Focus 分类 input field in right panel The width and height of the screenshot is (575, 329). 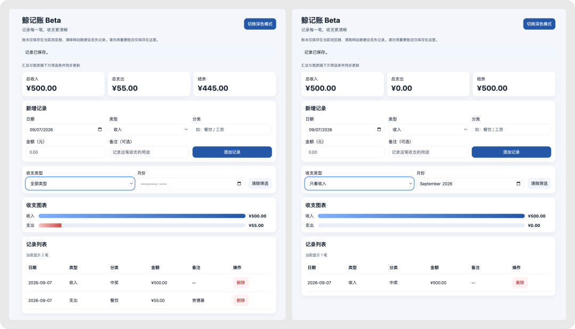pyautogui.click(x=511, y=130)
